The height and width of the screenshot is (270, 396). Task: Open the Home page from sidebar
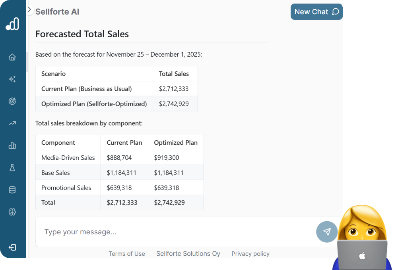pos(12,57)
